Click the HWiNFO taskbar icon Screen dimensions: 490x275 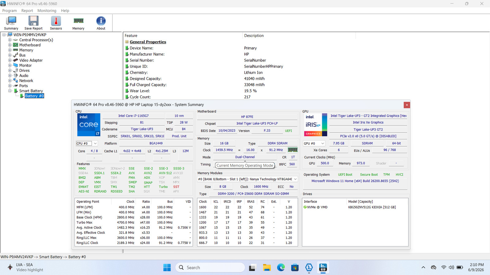pyautogui.click(x=323, y=268)
